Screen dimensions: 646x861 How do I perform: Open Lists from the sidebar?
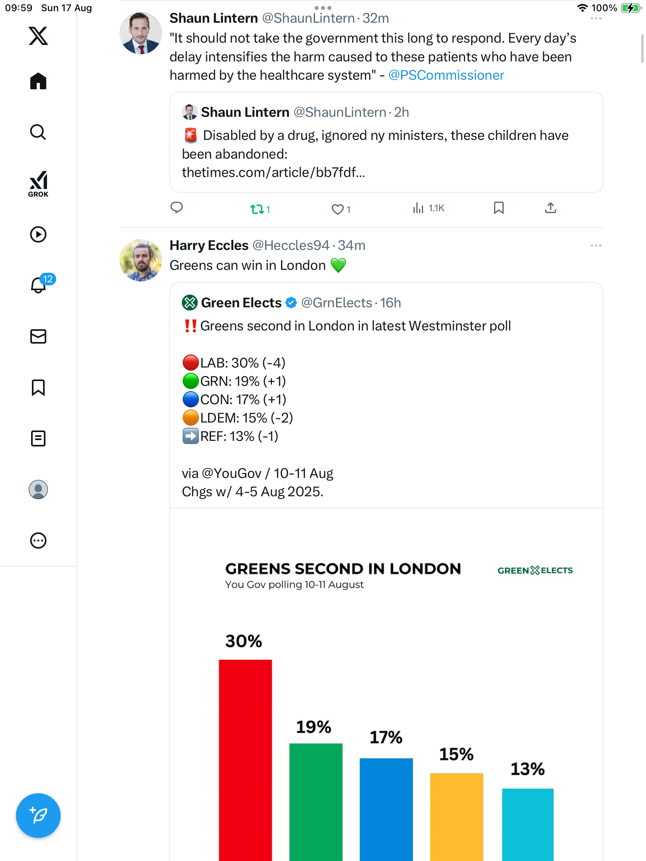tap(38, 438)
